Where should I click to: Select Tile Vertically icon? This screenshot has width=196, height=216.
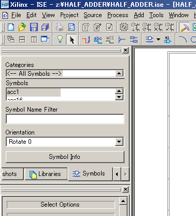coord(34,39)
